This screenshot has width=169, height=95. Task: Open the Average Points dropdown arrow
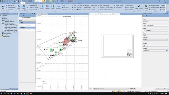click(36, 10)
